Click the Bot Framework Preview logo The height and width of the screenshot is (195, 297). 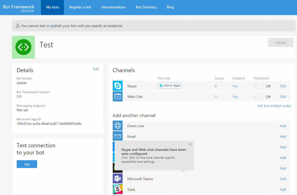click(19, 8)
